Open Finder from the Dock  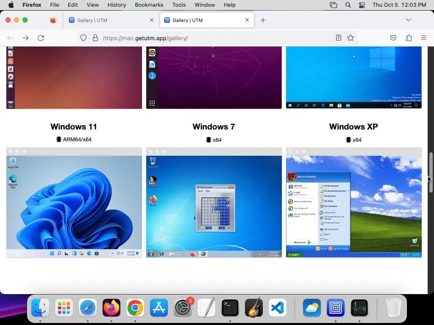[x=40, y=308]
